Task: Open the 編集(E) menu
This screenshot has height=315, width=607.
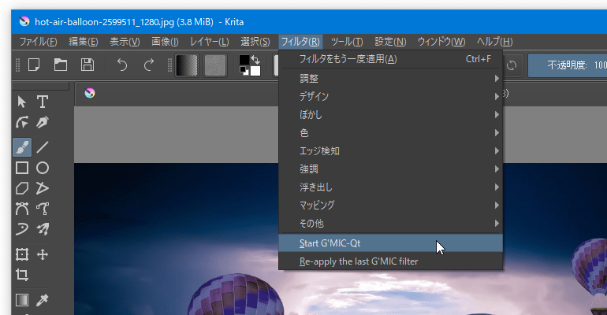Action: [x=84, y=42]
